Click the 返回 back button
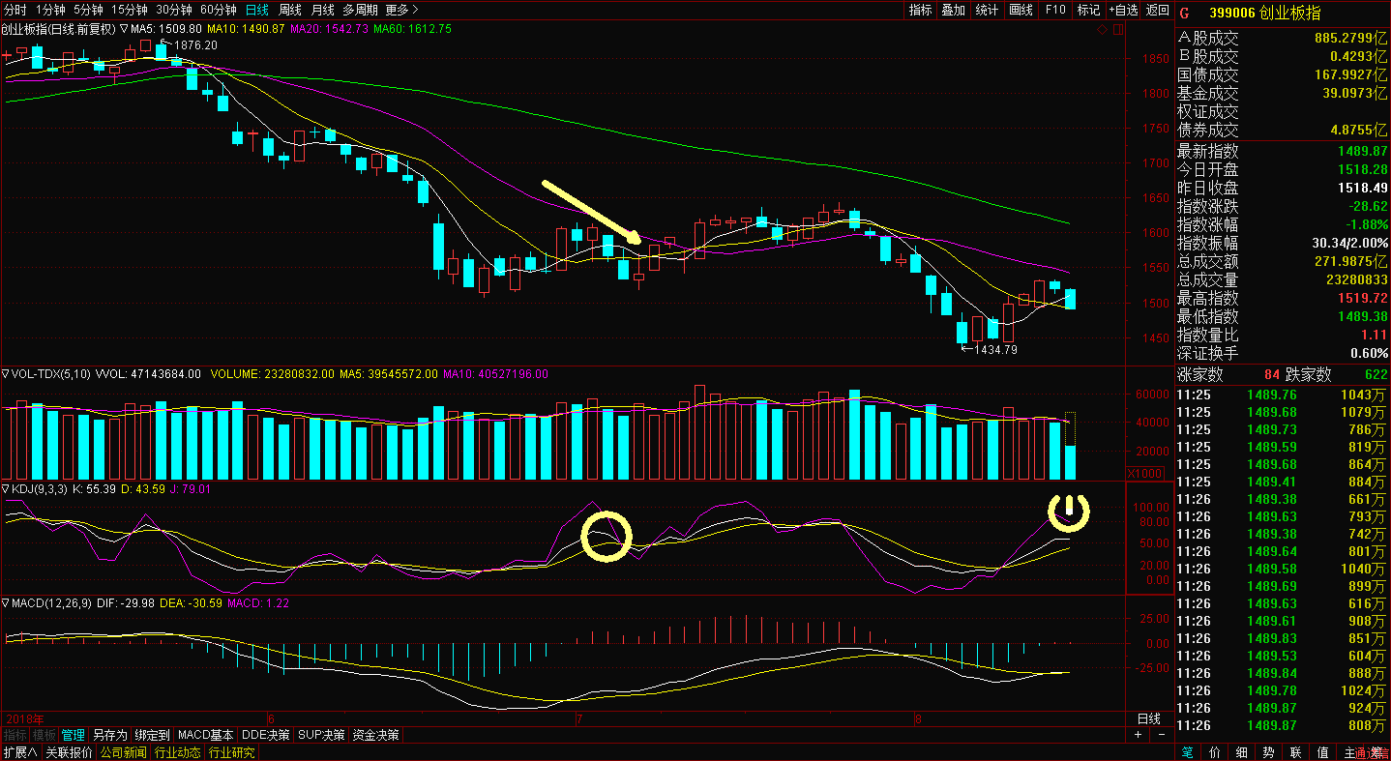Screen dimensions: 1391x761 (x=1157, y=10)
